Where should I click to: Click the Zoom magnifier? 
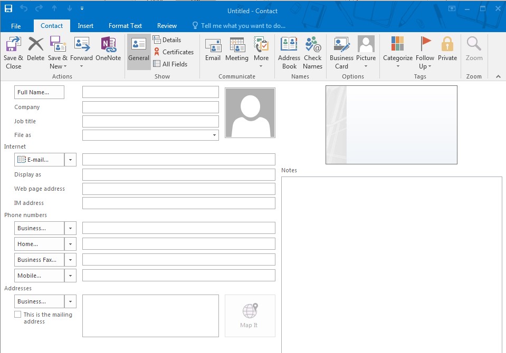click(x=474, y=49)
